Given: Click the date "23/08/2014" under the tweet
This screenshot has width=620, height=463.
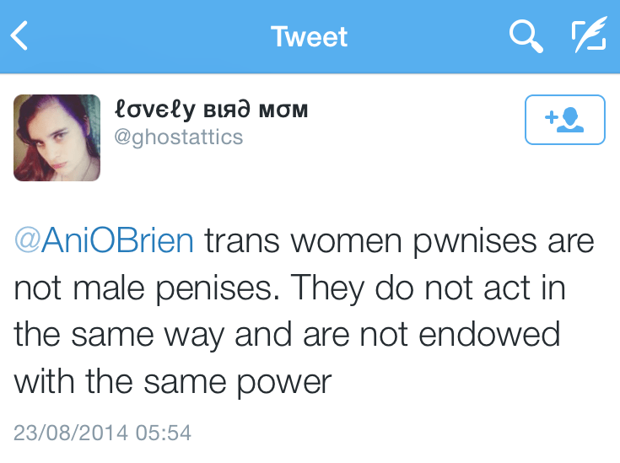Looking at the screenshot, I should click(x=71, y=433).
